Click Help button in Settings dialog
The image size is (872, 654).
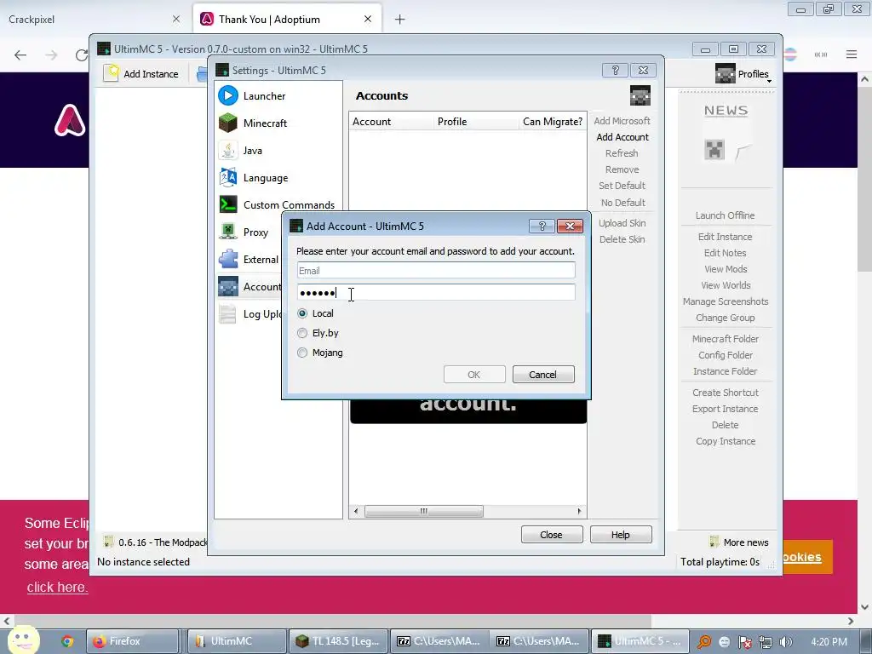pos(621,535)
